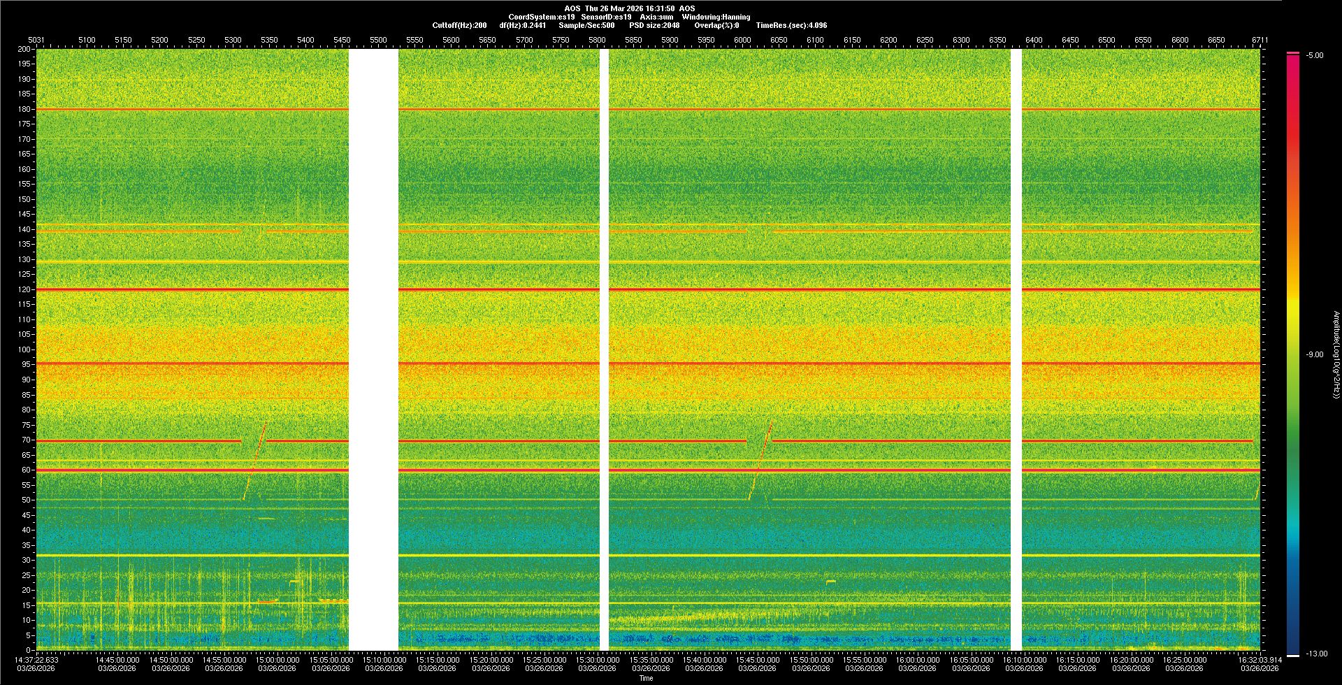Screen dimensions: 1342x685
Task: Click the 15:00:00.000 time axis label
Action: point(277,659)
